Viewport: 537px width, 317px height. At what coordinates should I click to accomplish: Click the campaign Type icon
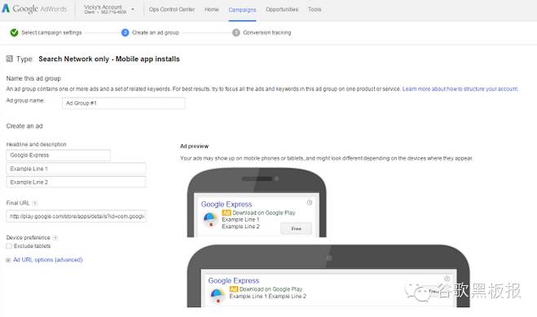coord(10,59)
